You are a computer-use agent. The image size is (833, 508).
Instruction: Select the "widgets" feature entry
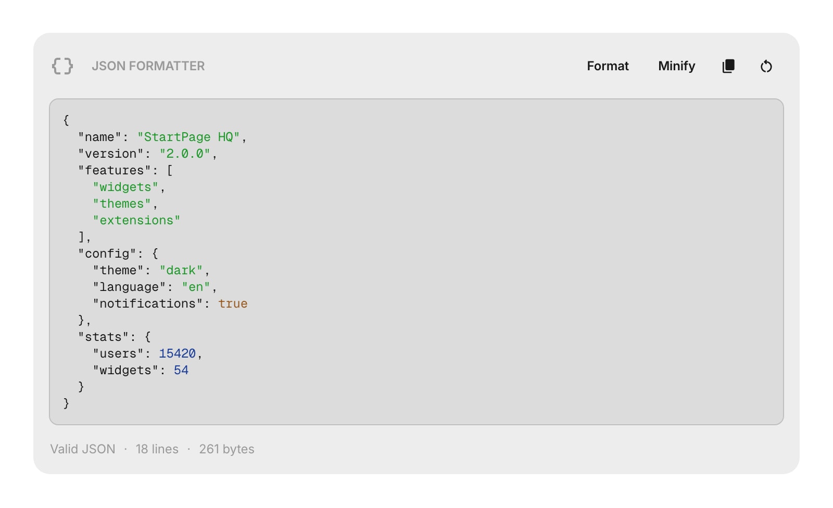[125, 187]
